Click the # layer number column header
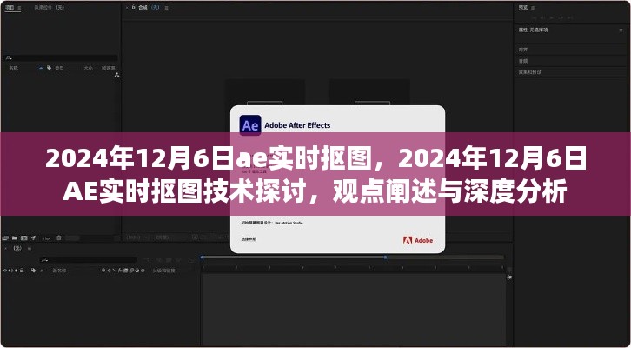This screenshot has height=348, width=631. point(42,271)
